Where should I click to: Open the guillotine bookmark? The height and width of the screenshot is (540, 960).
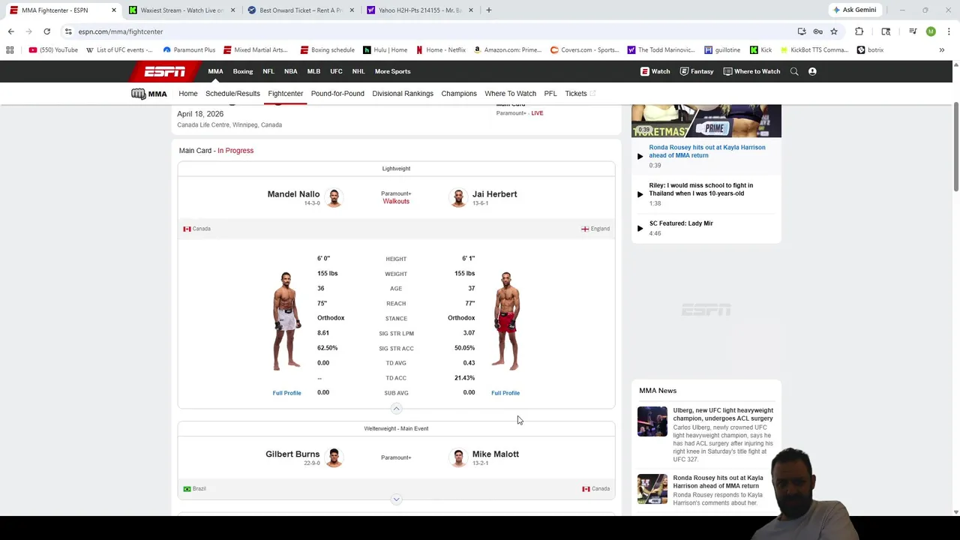coord(722,49)
